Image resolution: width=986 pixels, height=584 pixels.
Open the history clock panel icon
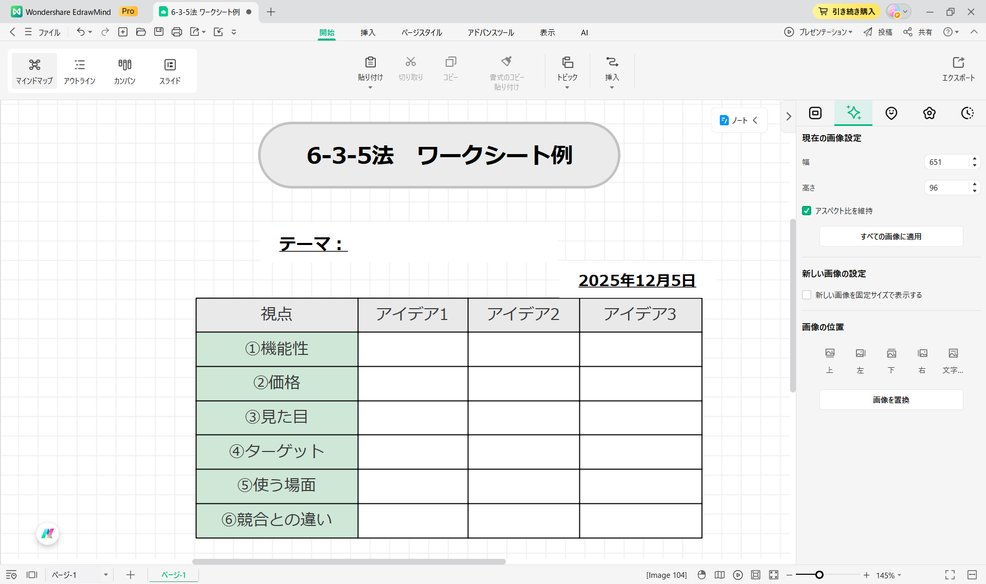[x=967, y=113]
